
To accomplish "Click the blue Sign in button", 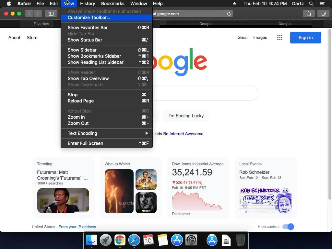I will (x=305, y=38).
